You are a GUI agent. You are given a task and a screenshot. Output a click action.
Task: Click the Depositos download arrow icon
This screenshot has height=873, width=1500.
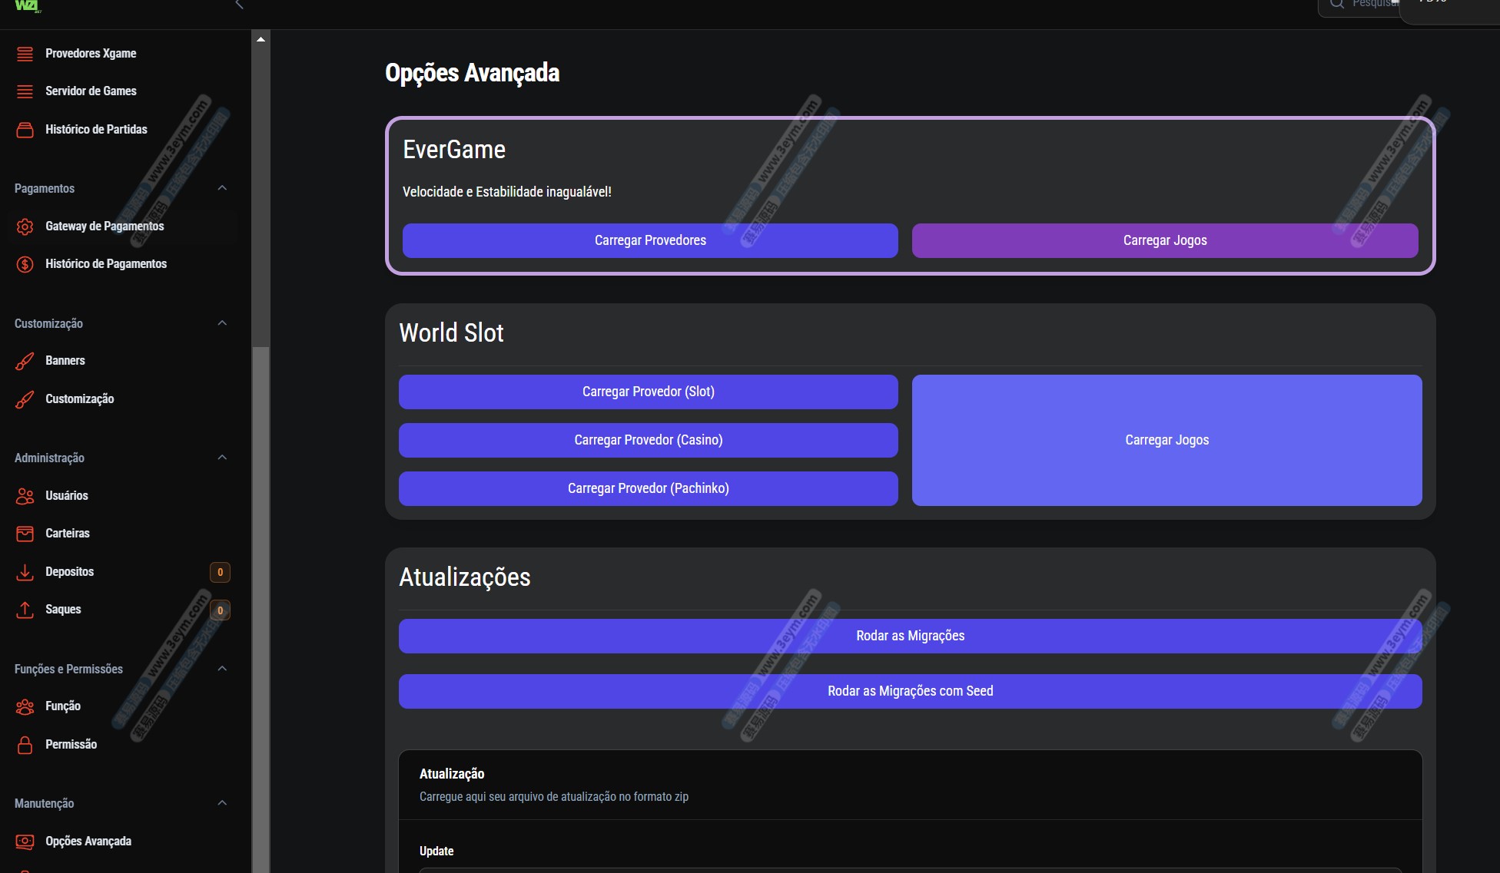(25, 572)
